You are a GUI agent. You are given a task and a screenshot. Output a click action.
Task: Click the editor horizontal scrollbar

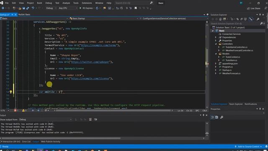113,111
